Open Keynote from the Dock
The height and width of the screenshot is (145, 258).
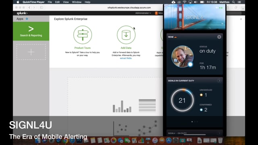(148, 141)
